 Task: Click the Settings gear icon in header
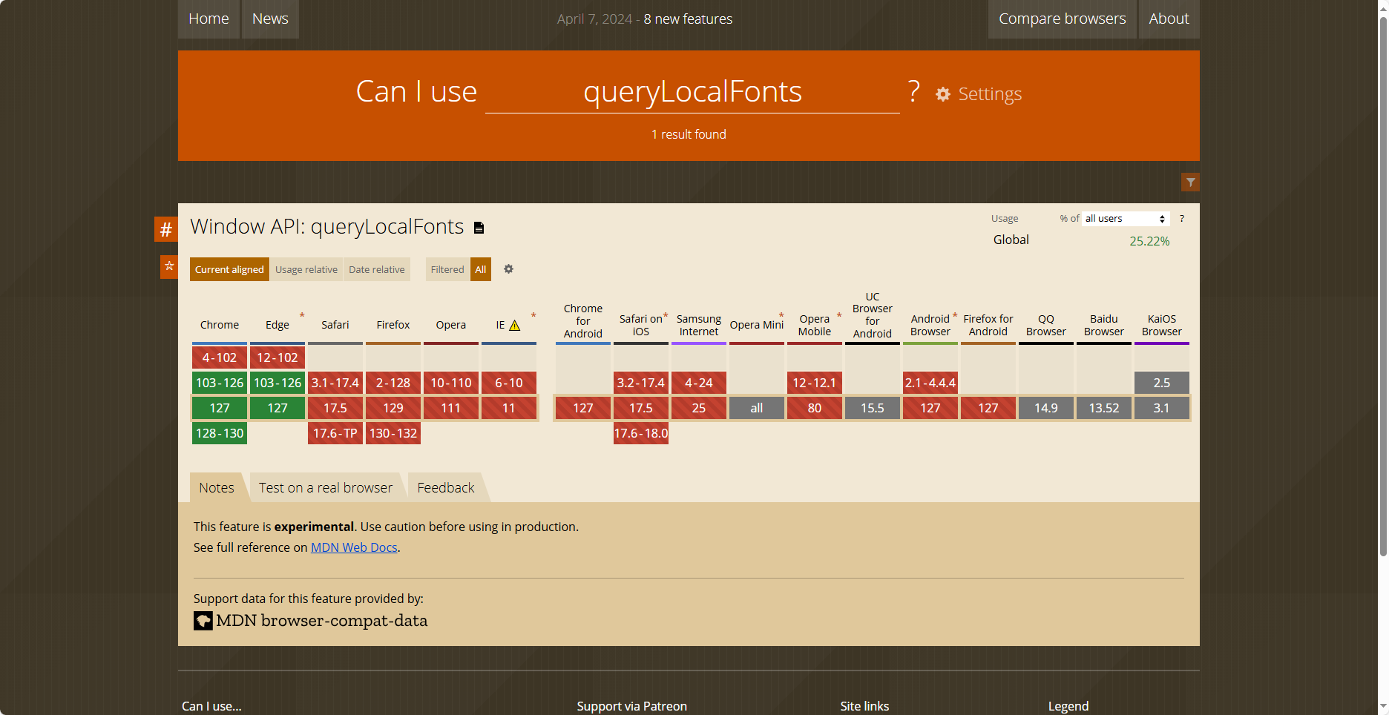(x=942, y=94)
